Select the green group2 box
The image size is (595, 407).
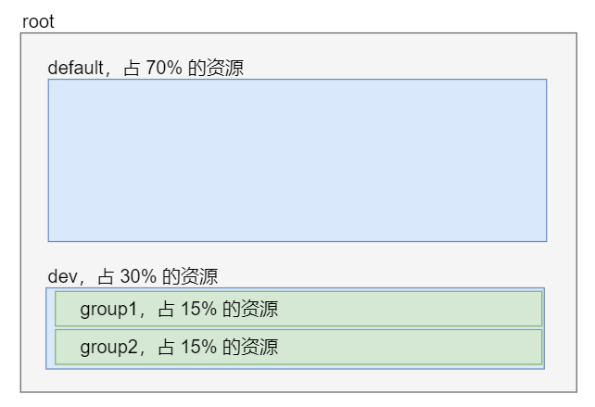(x=298, y=347)
